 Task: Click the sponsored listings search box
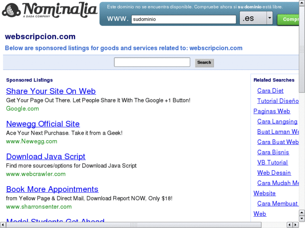click(x=152, y=62)
